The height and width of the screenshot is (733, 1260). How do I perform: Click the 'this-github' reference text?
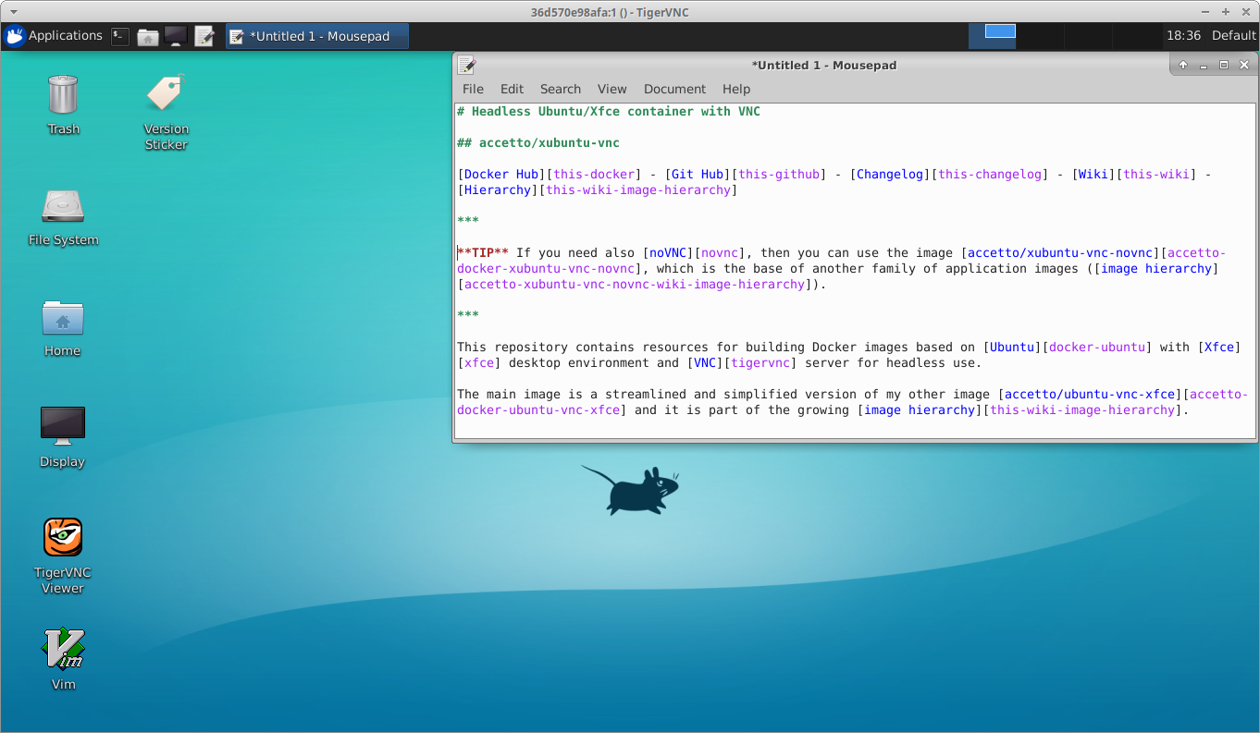[x=779, y=175]
